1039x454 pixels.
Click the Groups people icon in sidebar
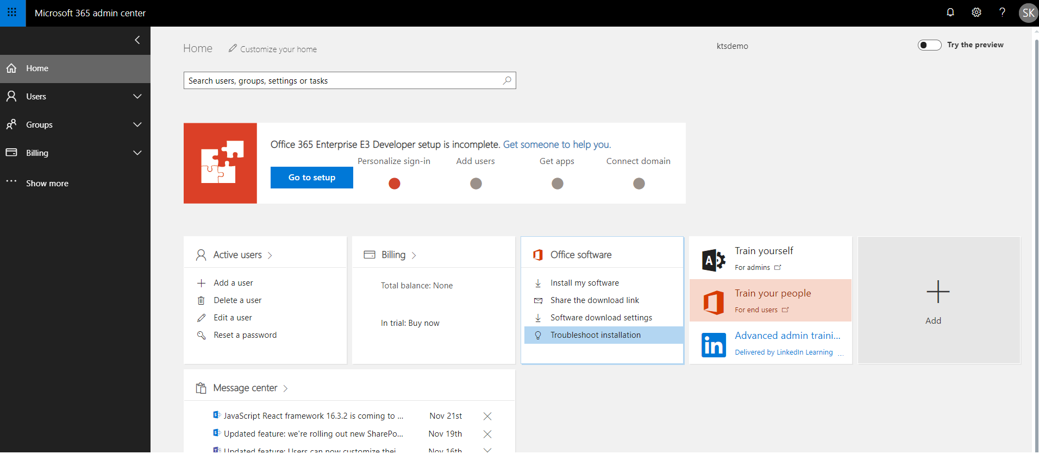coord(11,124)
